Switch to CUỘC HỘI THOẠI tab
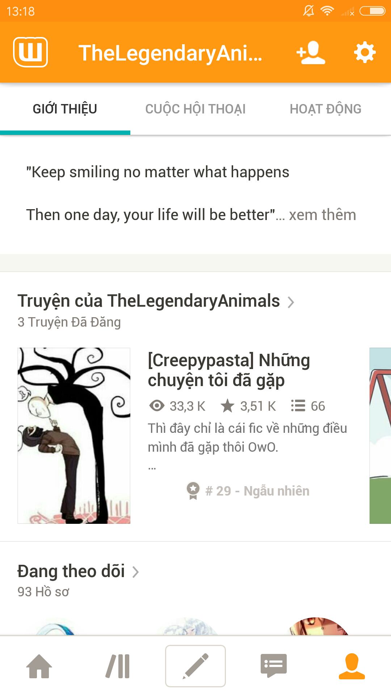Image resolution: width=391 pixels, height=696 pixels. tap(195, 109)
